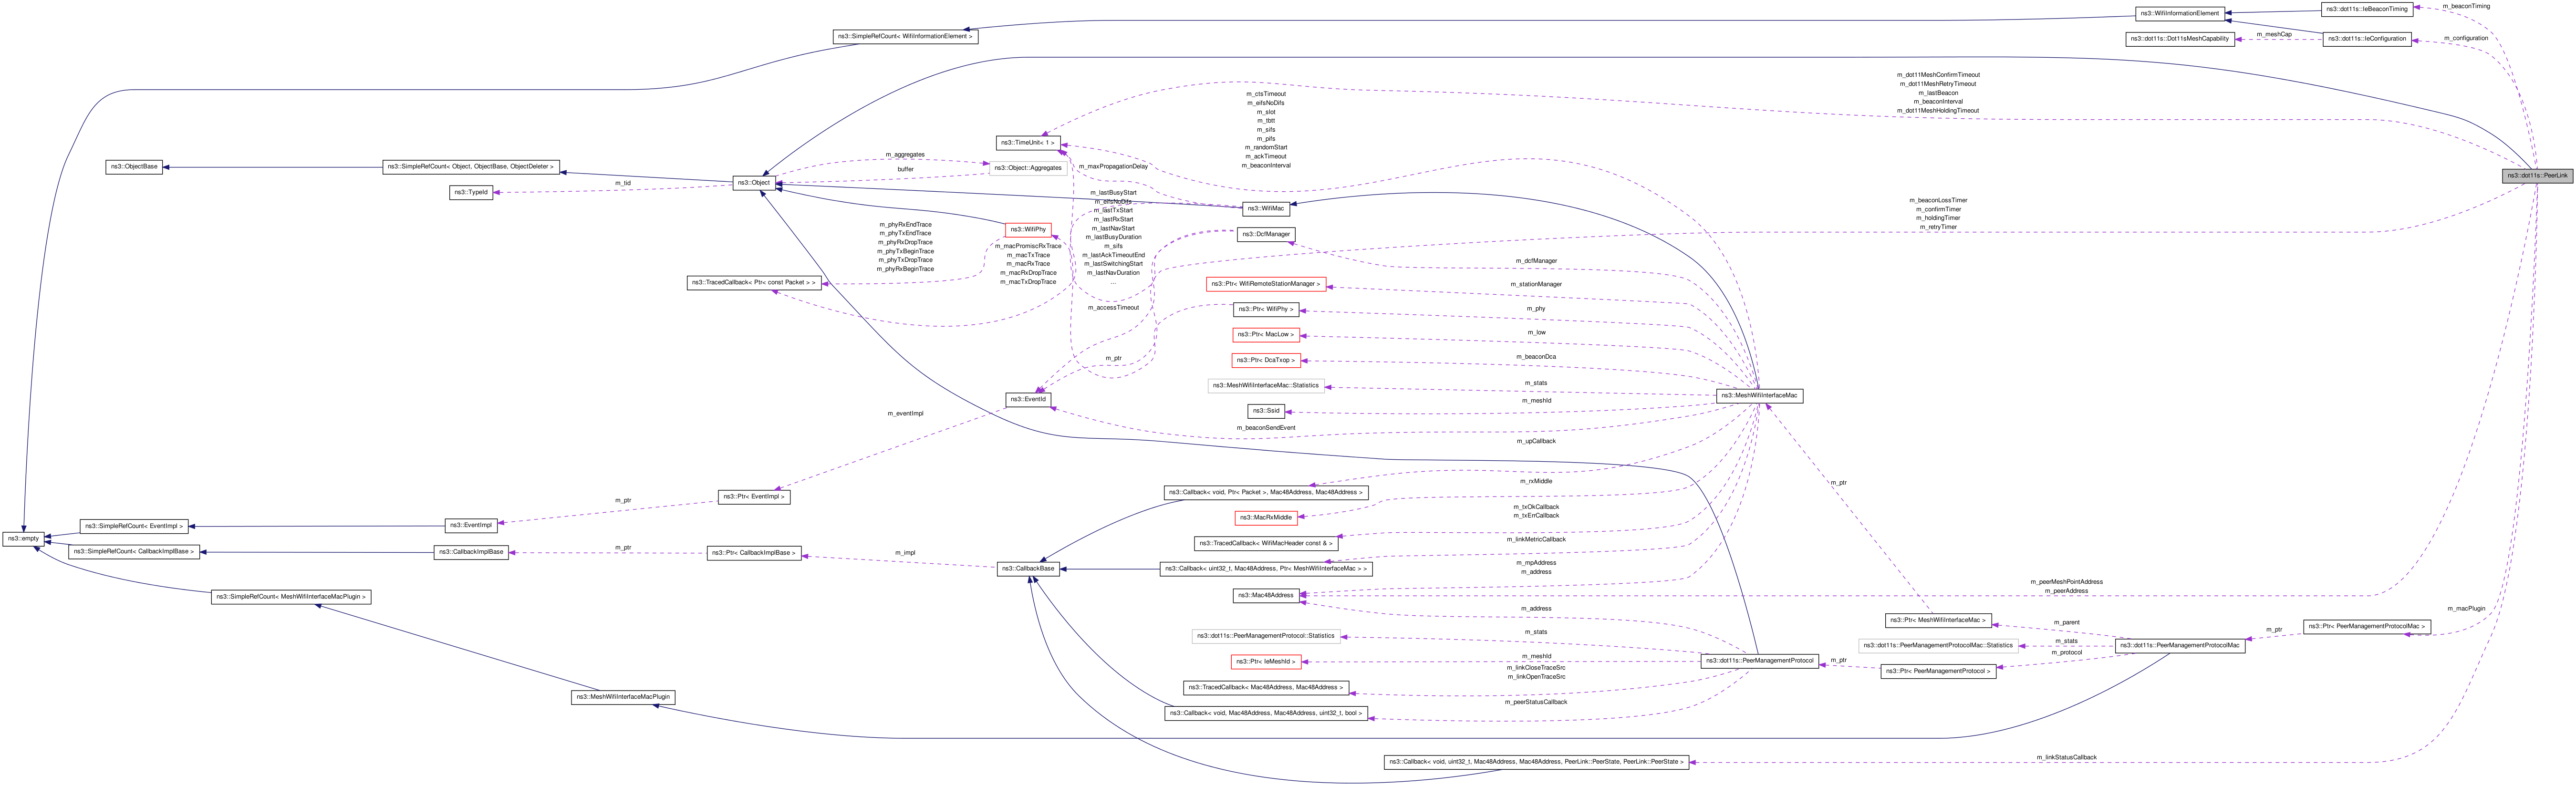Go to the ns3::MeshWifiInterfaceMac class node

click(1759, 396)
